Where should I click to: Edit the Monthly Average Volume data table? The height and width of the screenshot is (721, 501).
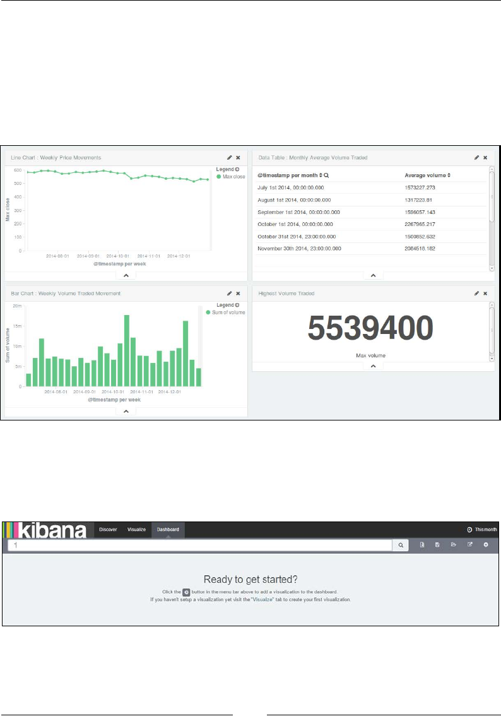pos(476,158)
